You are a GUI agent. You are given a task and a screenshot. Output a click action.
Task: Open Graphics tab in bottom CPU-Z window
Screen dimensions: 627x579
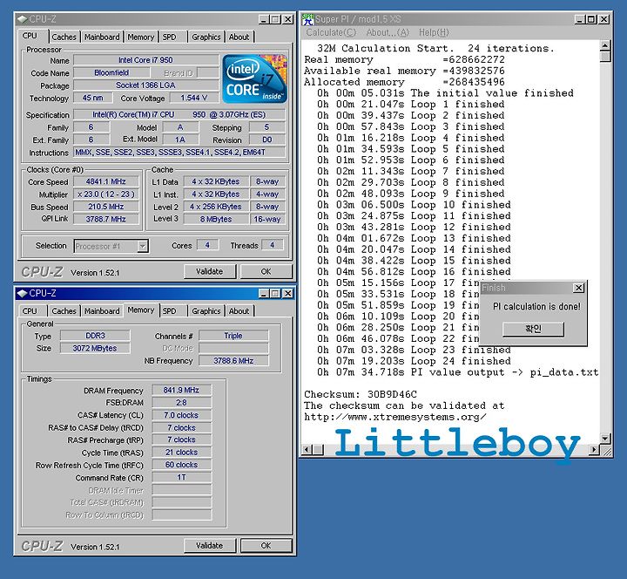coord(206,311)
